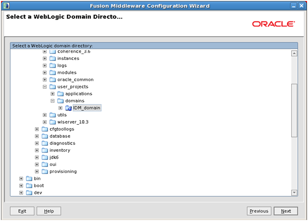Expand the jdk6 tree node
Screen dimensions: 308x221
[x=37, y=158]
